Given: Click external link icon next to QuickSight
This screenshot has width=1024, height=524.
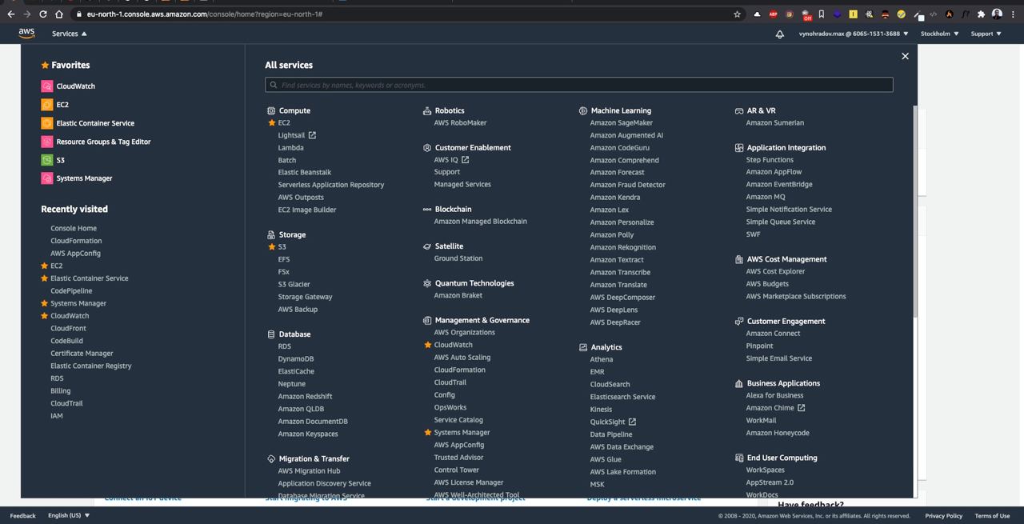Looking at the screenshot, I should point(632,422).
